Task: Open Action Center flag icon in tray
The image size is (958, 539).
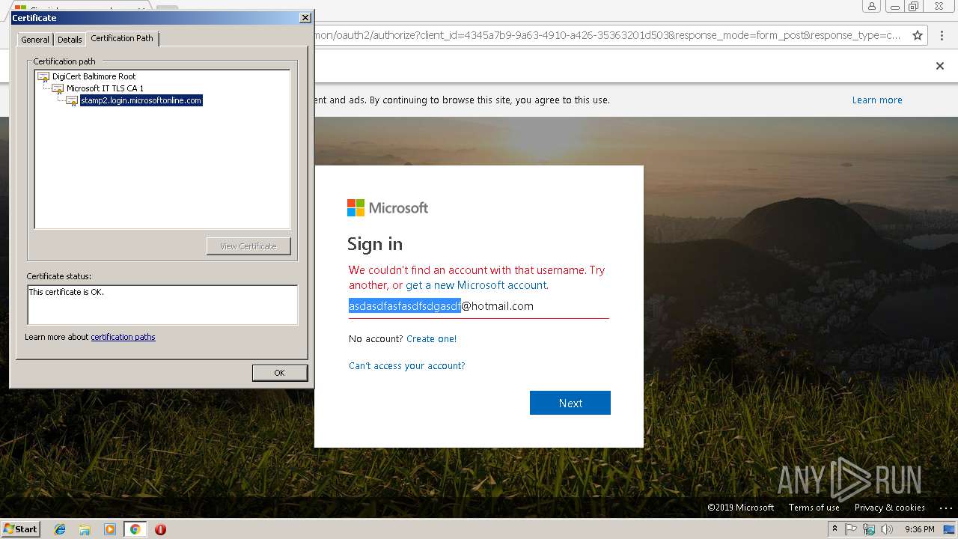Action: (x=851, y=529)
